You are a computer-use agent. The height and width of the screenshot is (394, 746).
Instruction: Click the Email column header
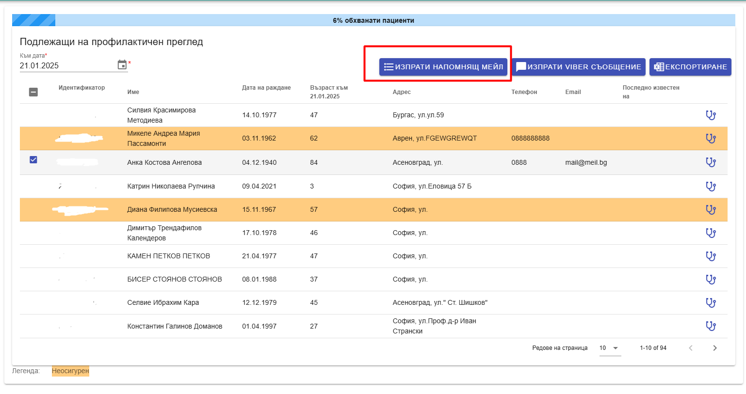point(573,92)
